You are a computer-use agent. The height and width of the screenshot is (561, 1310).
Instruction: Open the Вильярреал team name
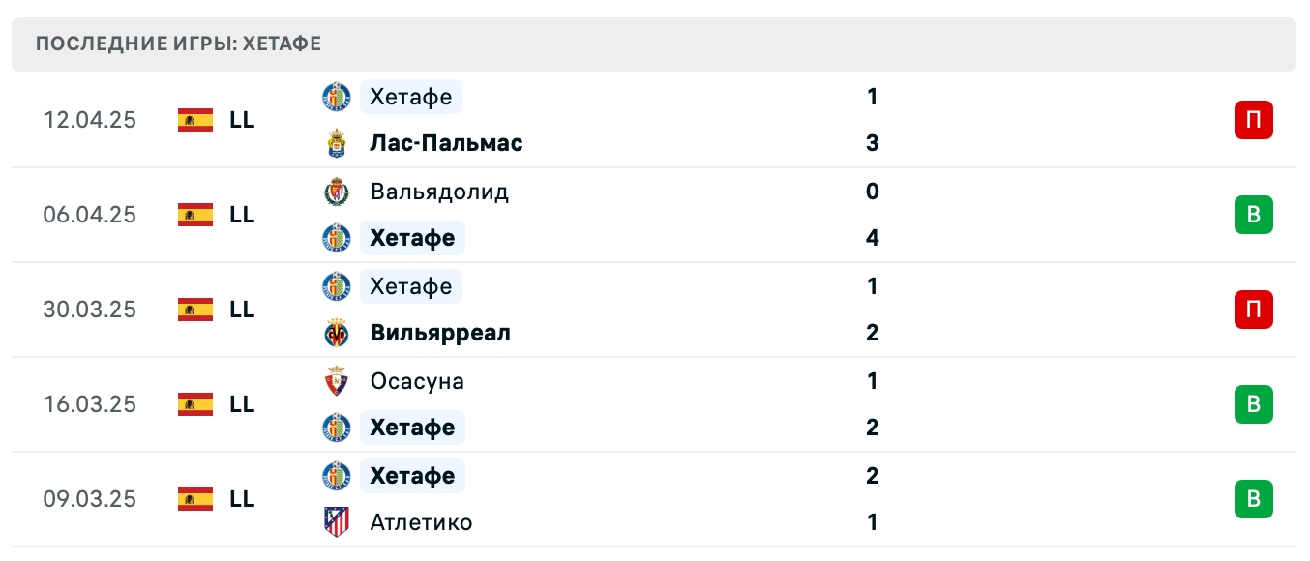click(440, 333)
